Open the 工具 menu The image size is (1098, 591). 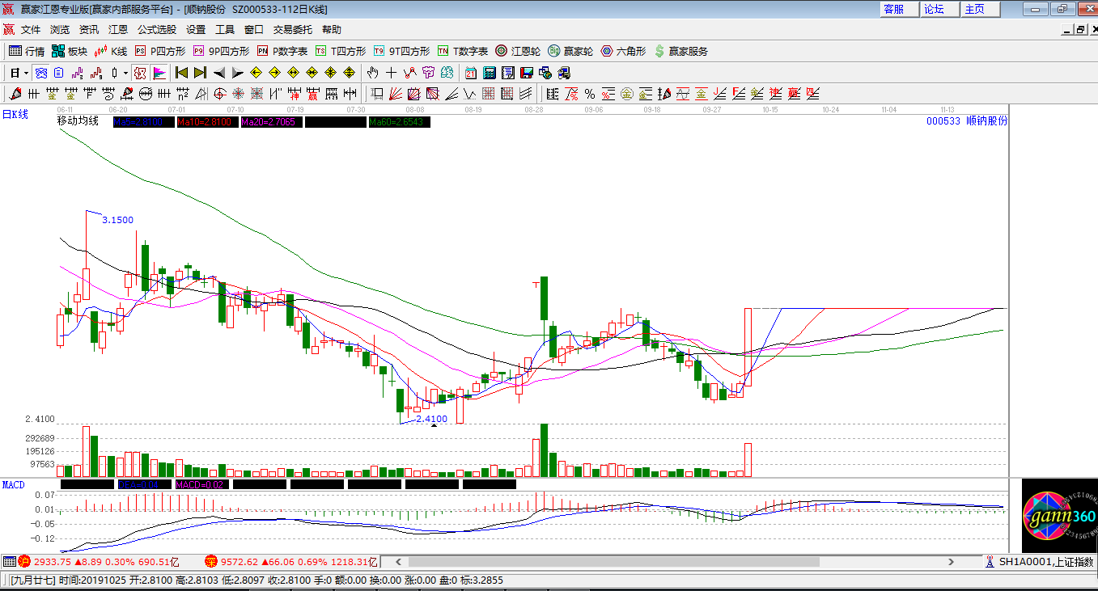pyautogui.click(x=225, y=30)
